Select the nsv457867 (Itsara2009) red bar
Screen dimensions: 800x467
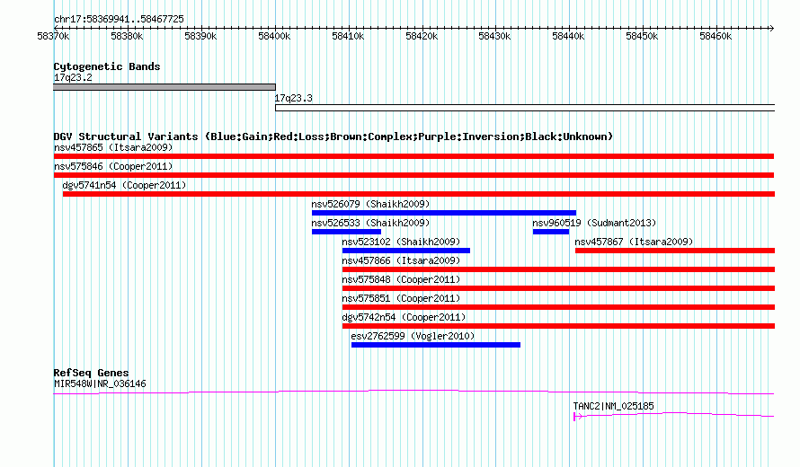click(x=675, y=251)
